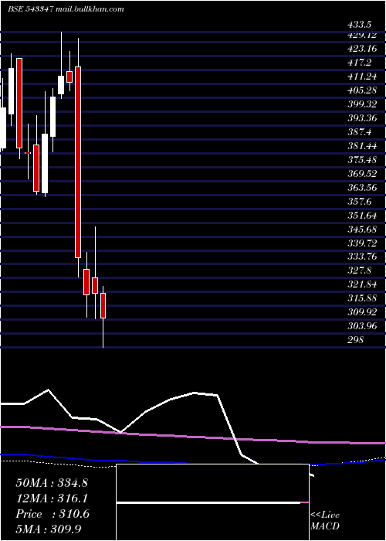Click the 333.76 price axis label
Image resolution: width=386 pixels, height=541 pixels.
[x=362, y=257]
